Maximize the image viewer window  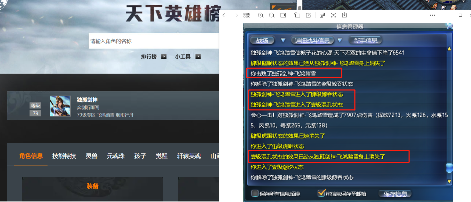click(x=460, y=15)
